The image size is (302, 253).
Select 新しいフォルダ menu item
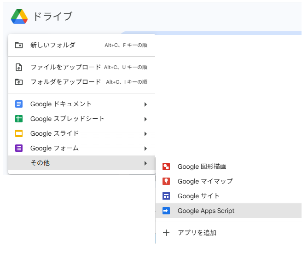81,45
